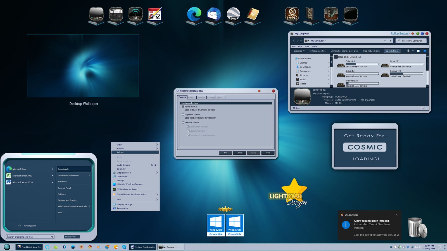Image resolution: width=447 pixels, height=251 pixels.
Task: Click the help question mark in My Computer
Action: pos(425,51)
